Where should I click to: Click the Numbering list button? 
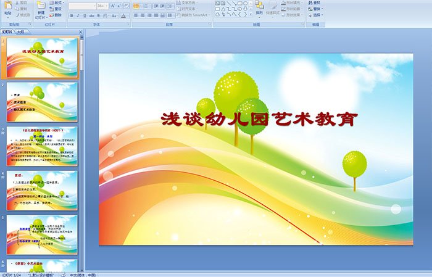[146, 6]
